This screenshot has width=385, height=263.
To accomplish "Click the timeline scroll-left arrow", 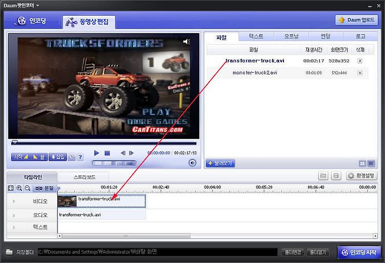I will click(60, 236).
